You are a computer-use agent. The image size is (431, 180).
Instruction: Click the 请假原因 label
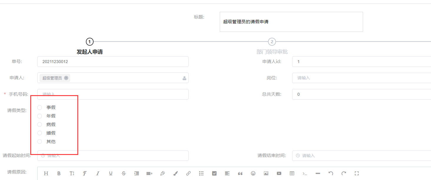tap(17, 172)
